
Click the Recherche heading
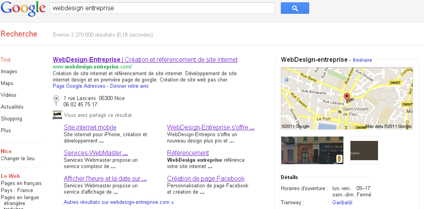(19, 34)
